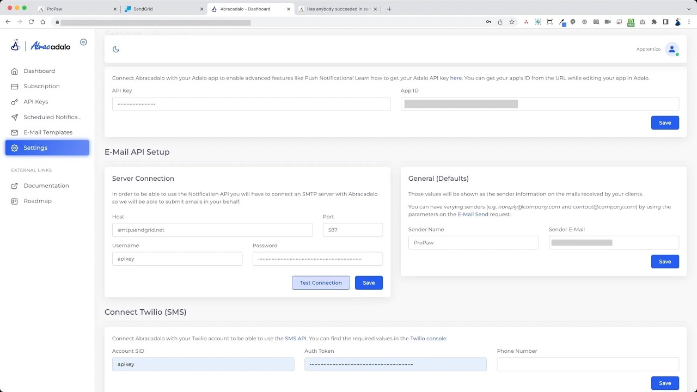Viewport: 697px width, 392px height.
Task: Click the Dashboard home icon
Action: coord(15,71)
